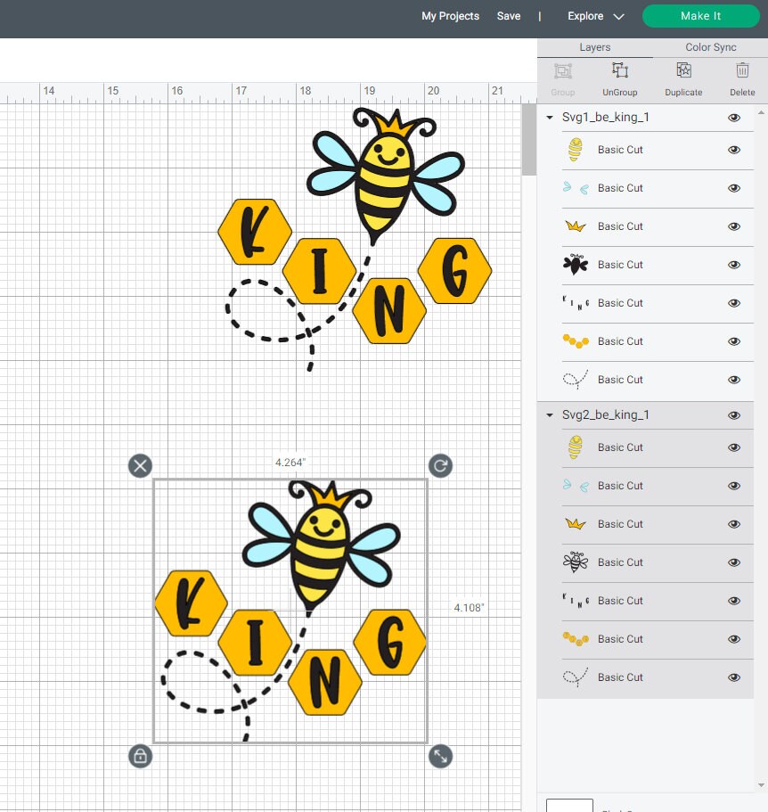Select the UnGroup icon

[x=619, y=78]
